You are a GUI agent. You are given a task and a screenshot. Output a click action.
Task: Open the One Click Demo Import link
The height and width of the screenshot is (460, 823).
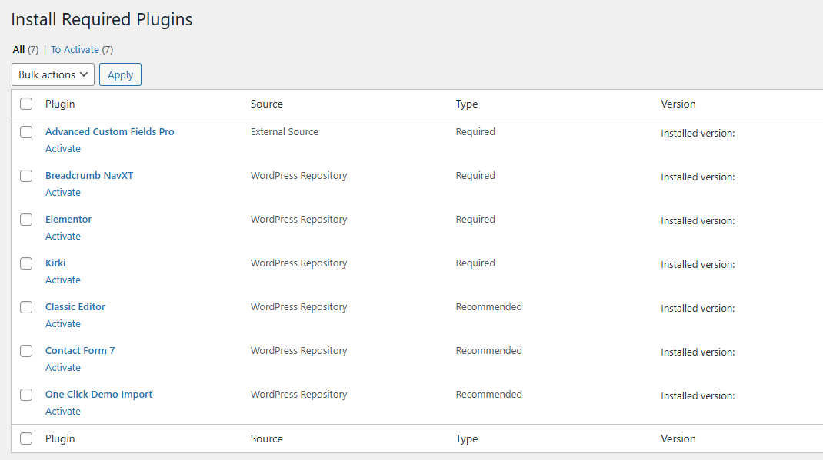98,395
